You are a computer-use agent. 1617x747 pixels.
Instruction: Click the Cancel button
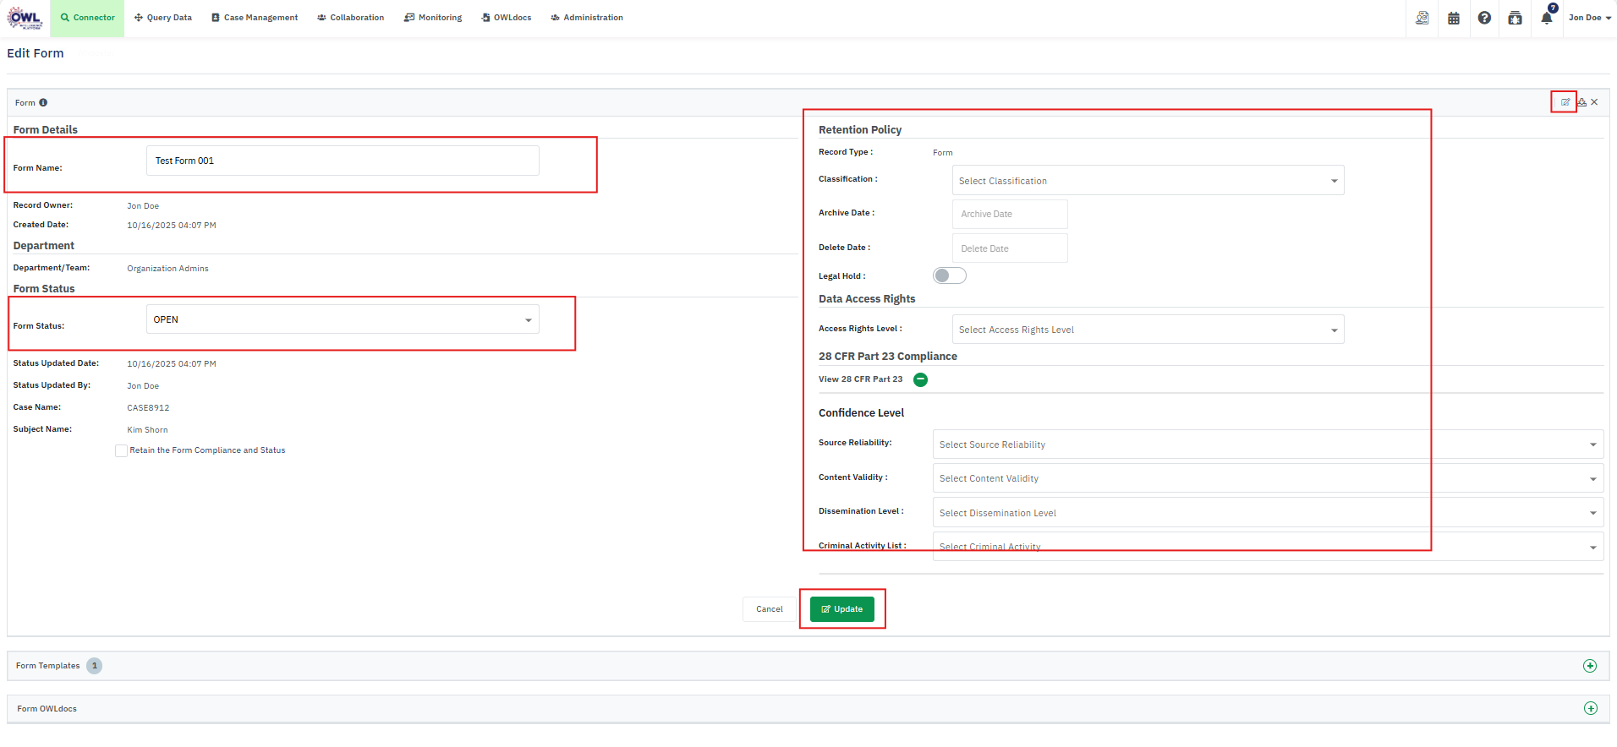(x=769, y=609)
